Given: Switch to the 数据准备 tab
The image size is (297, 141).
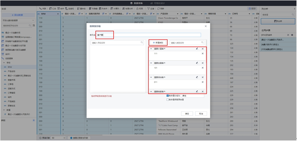Looking at the screenshot, I should 139,3.
